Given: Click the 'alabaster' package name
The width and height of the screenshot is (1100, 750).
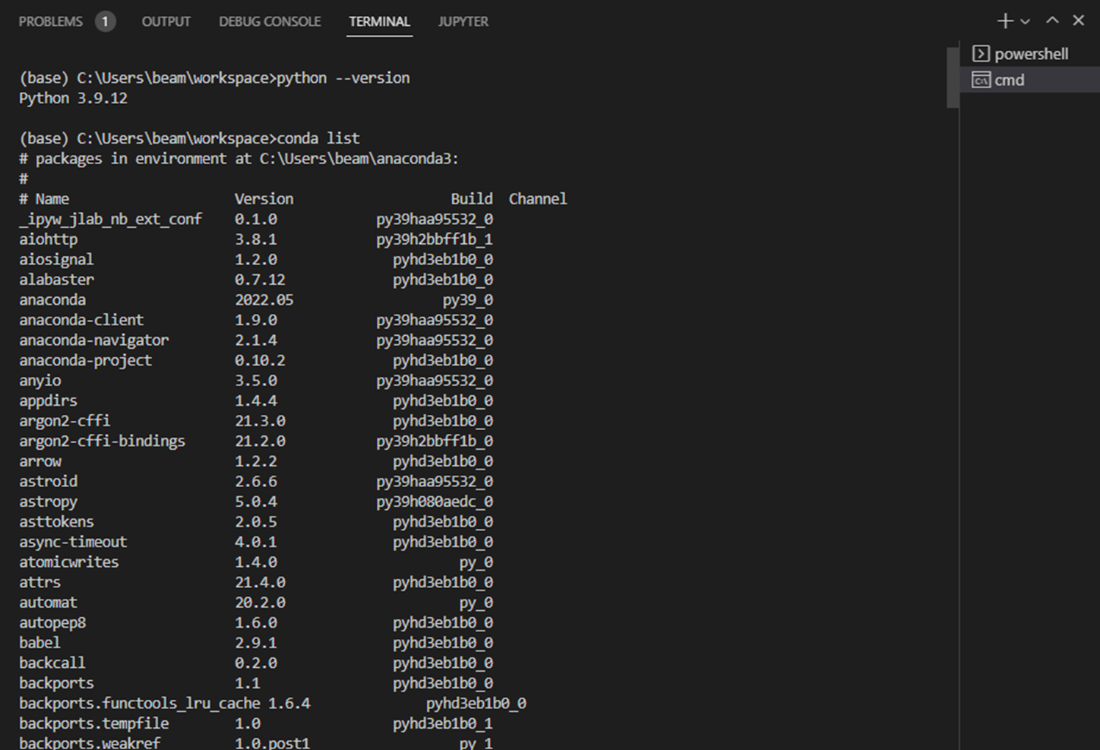Looking at the screenshot, I should [x=56, y=279].
